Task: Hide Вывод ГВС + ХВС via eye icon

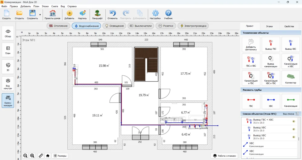Action: pyautogui.click(x=294, y=121)
